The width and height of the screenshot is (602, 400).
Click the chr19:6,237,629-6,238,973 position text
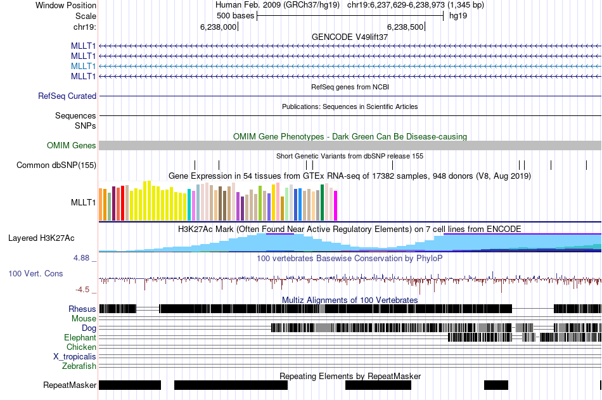pyautogui.click(x=396, y=5)
